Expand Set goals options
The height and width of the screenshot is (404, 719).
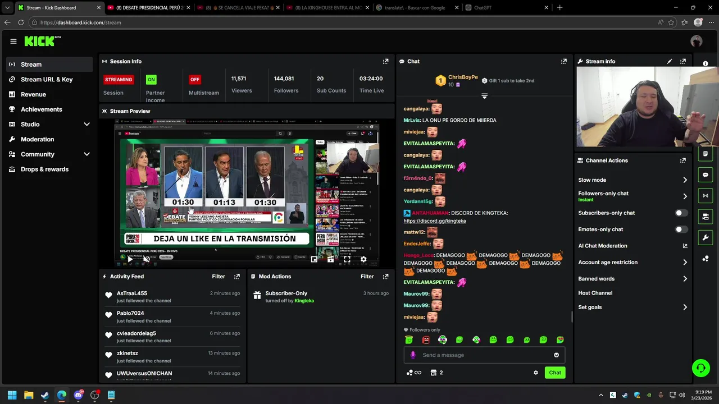pos(685,307)
